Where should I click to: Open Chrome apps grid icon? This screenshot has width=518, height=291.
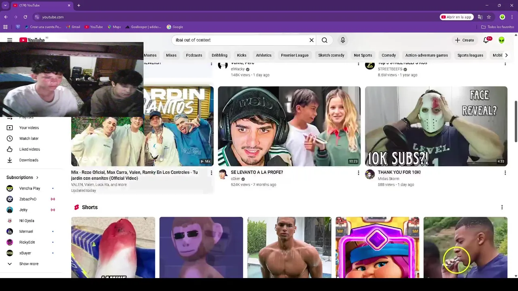click(5, 27)
